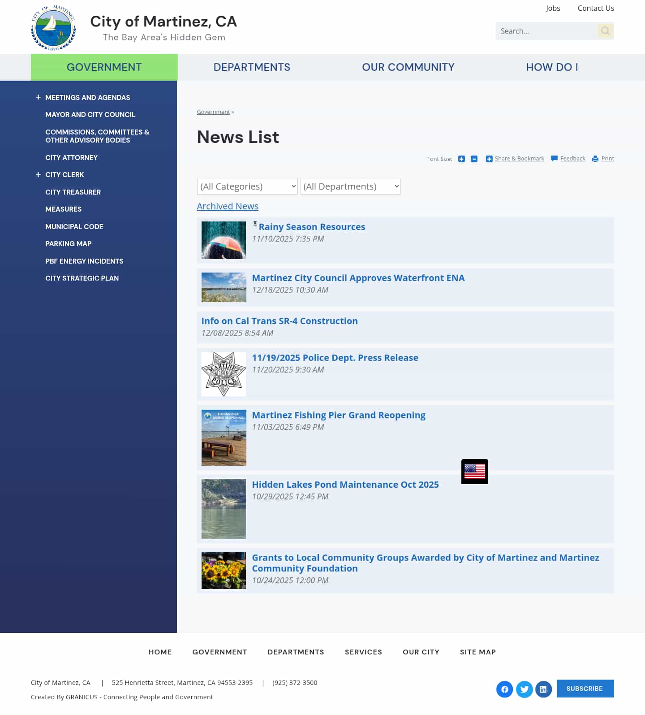Image resolution: width=645 pixels, height=715 pixels.
Task: Increase font size with plus icon
Action: [461, 159]
